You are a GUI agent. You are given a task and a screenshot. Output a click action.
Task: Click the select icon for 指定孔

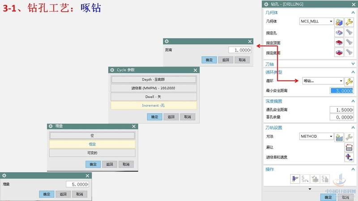pos(339,33)
